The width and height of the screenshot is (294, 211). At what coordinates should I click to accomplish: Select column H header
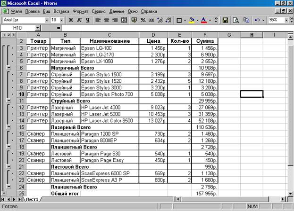click(x=252, y=35)
